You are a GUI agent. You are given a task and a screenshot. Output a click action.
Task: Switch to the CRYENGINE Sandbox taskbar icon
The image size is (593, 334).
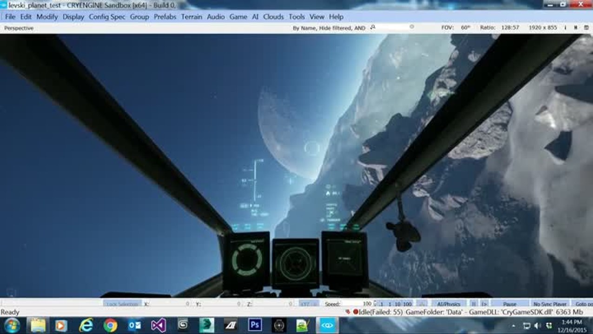point(327,325)
